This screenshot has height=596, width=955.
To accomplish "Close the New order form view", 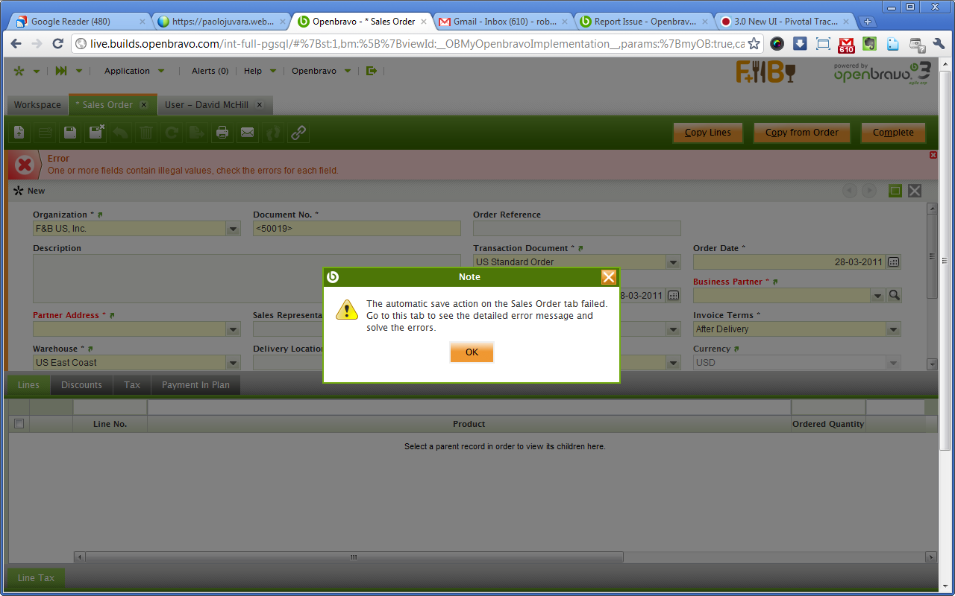I will 915,191.
